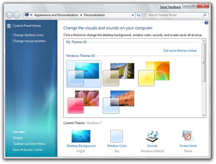This screenshot has width=216, height=164.
Task: Click the Send Feedback link
Action: pos(170,7)
